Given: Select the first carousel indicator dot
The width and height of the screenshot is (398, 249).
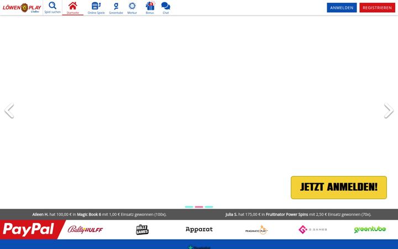Looking at the screenshot, I should 189,207.
